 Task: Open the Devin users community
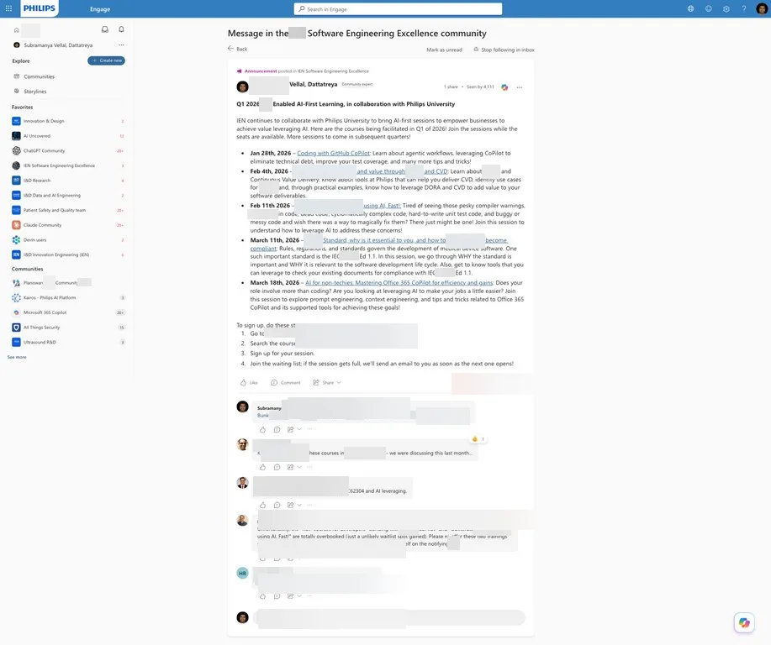68,239
